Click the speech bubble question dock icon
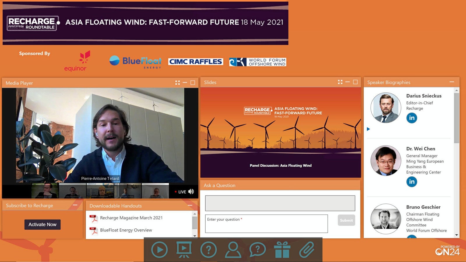Viewport: 466px width, 262px height. pos(257,250)
